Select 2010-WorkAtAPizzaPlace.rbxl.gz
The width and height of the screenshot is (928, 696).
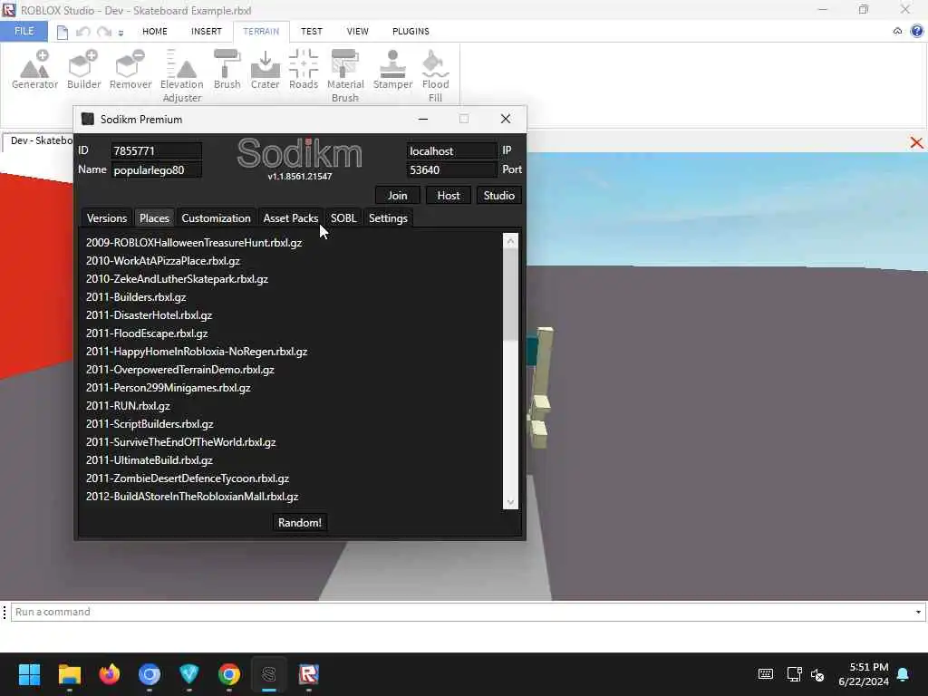pyautogui.click(x=163, y=261)
